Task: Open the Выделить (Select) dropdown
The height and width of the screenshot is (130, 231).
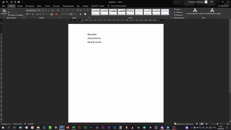Action: (x=179, y=15)
